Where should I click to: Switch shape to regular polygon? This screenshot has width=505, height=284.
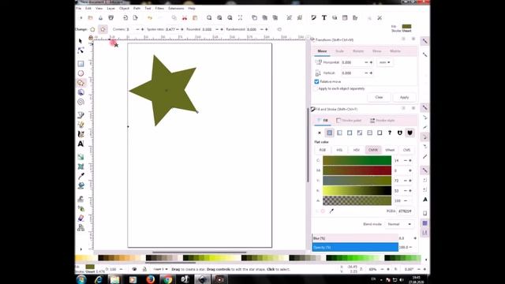(x=92, y=29)
